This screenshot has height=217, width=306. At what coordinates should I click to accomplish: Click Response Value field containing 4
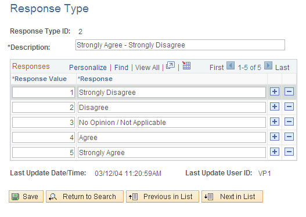coord(44,138)
